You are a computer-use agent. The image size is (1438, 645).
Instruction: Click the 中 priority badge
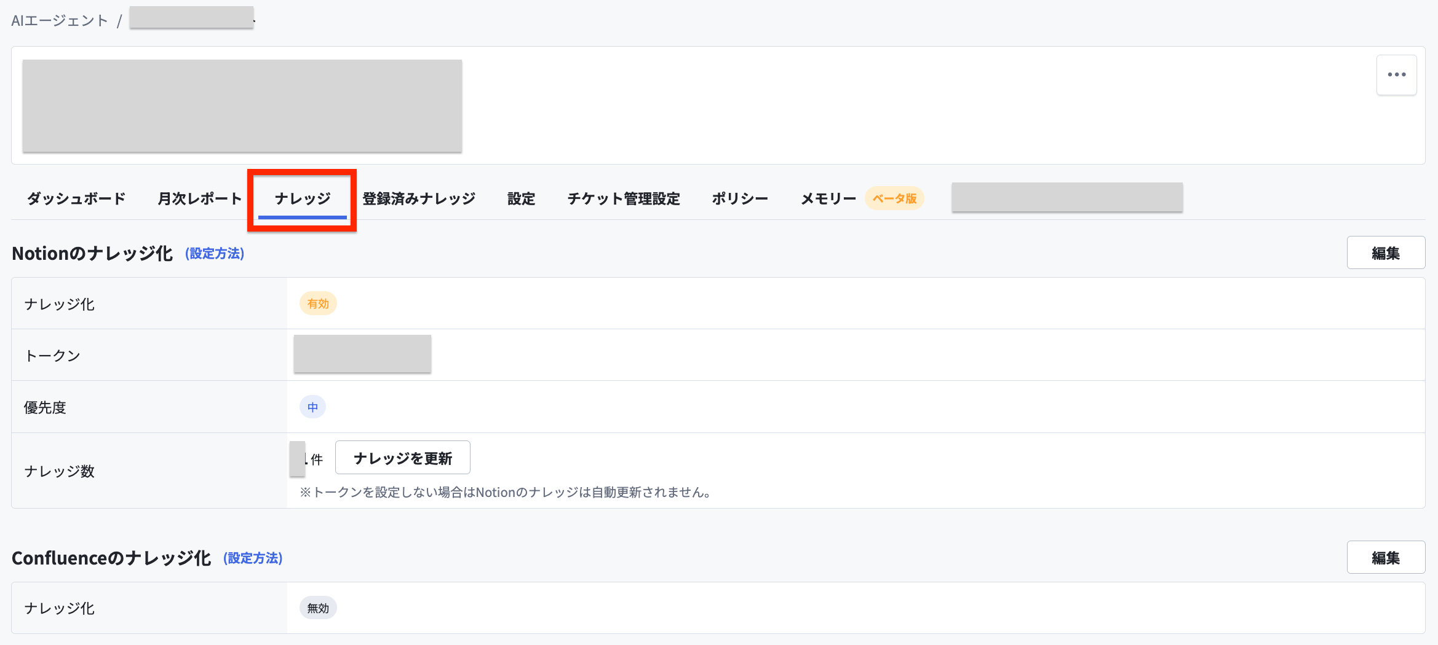coord(312,407)
